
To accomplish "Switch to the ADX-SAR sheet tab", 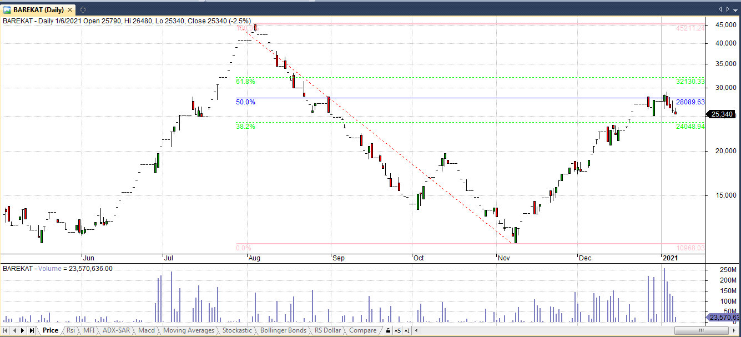I will point(116,330).
